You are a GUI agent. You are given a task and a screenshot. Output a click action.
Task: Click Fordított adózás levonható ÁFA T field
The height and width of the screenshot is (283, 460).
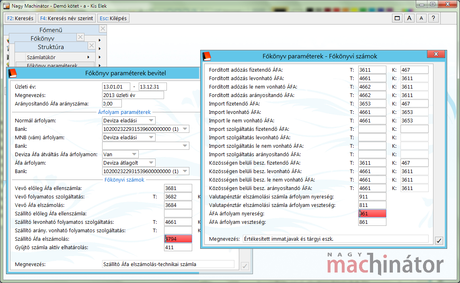(372, 78)
